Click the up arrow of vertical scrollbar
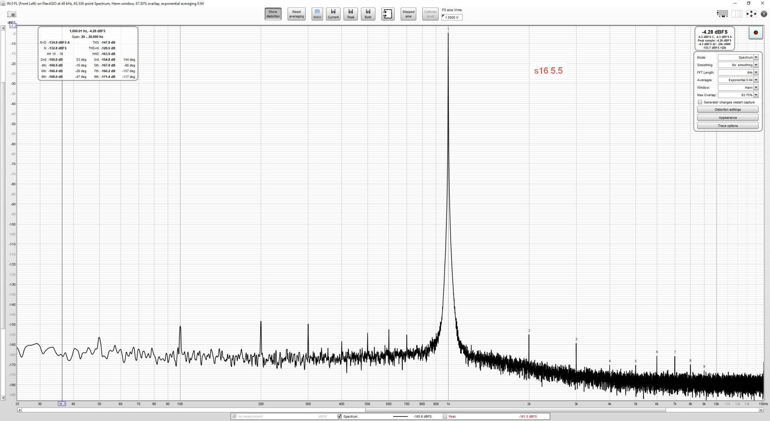This screenshot has height=421, width=770. tap(3, 28)
